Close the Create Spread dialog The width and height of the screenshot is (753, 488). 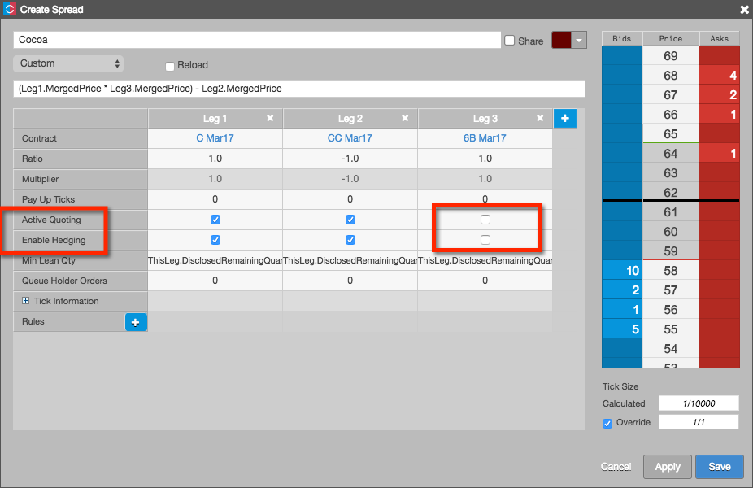click(x=745, y=9)
